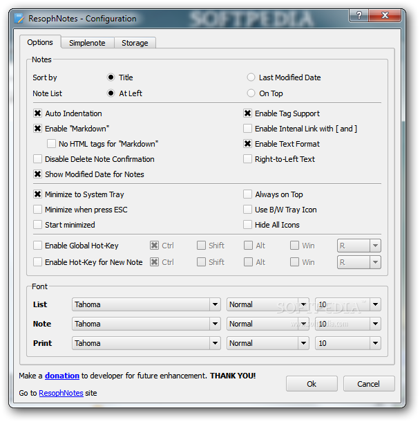Screen dimensions: 420x422
Task: Enable Global Hot-Key checkbox
Action: [x=37, y=246]
